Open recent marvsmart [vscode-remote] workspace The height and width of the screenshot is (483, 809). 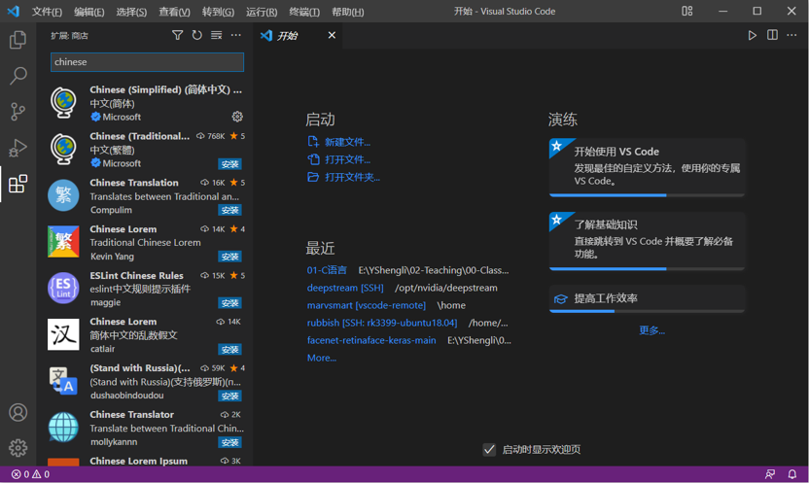tap(367, 305)
